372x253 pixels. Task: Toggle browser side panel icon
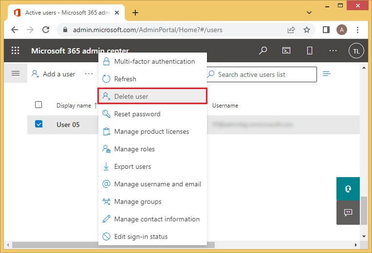326,30
